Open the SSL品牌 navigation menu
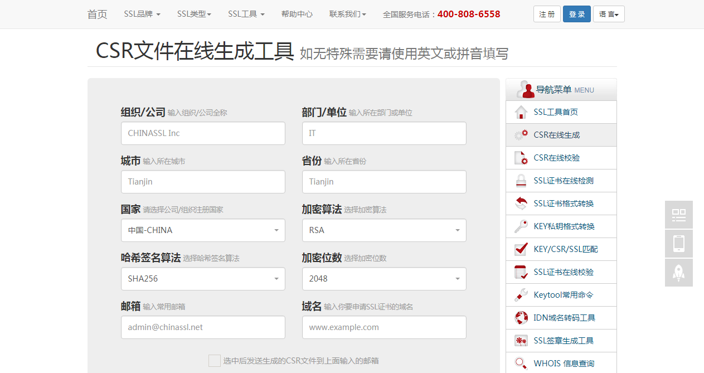The image size is (704, 373). (142, 14)
